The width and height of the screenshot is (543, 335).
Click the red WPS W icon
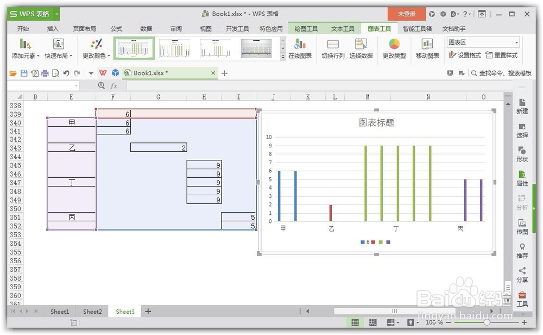103,73
